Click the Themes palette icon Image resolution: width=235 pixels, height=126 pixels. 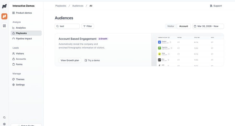coord(14,79)
